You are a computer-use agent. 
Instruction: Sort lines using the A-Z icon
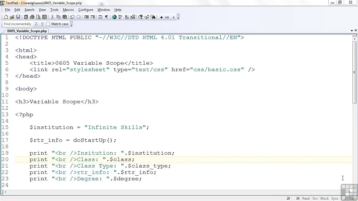point(127,17)
